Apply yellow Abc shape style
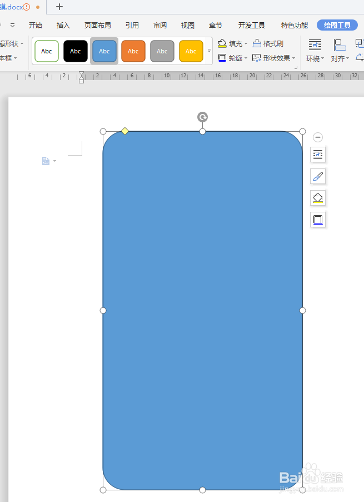This screenshot has width=364, height=502. click(x=191, y=51)
